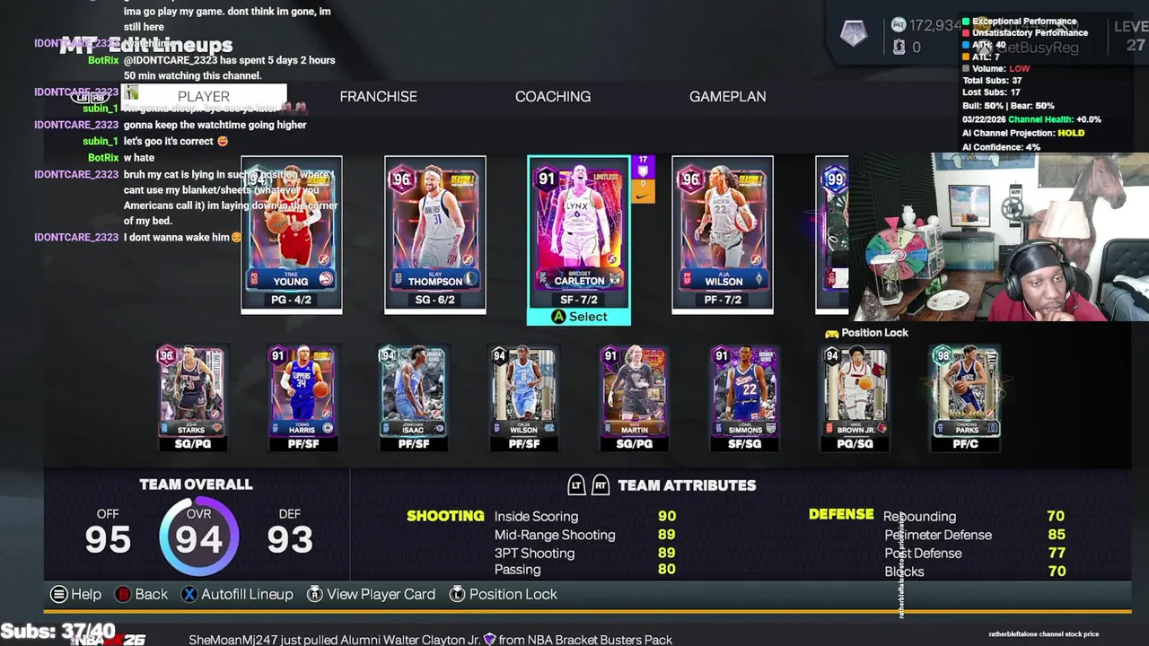Select the Trae Young PG card
Image resolution: width=1149 pixels, height=646 pixels.
click(x=292, y=235)
